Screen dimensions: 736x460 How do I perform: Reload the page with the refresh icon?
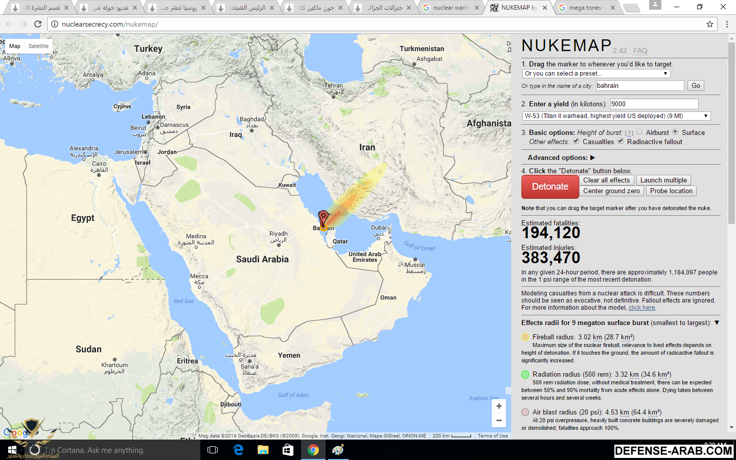[x=38, y=24]
